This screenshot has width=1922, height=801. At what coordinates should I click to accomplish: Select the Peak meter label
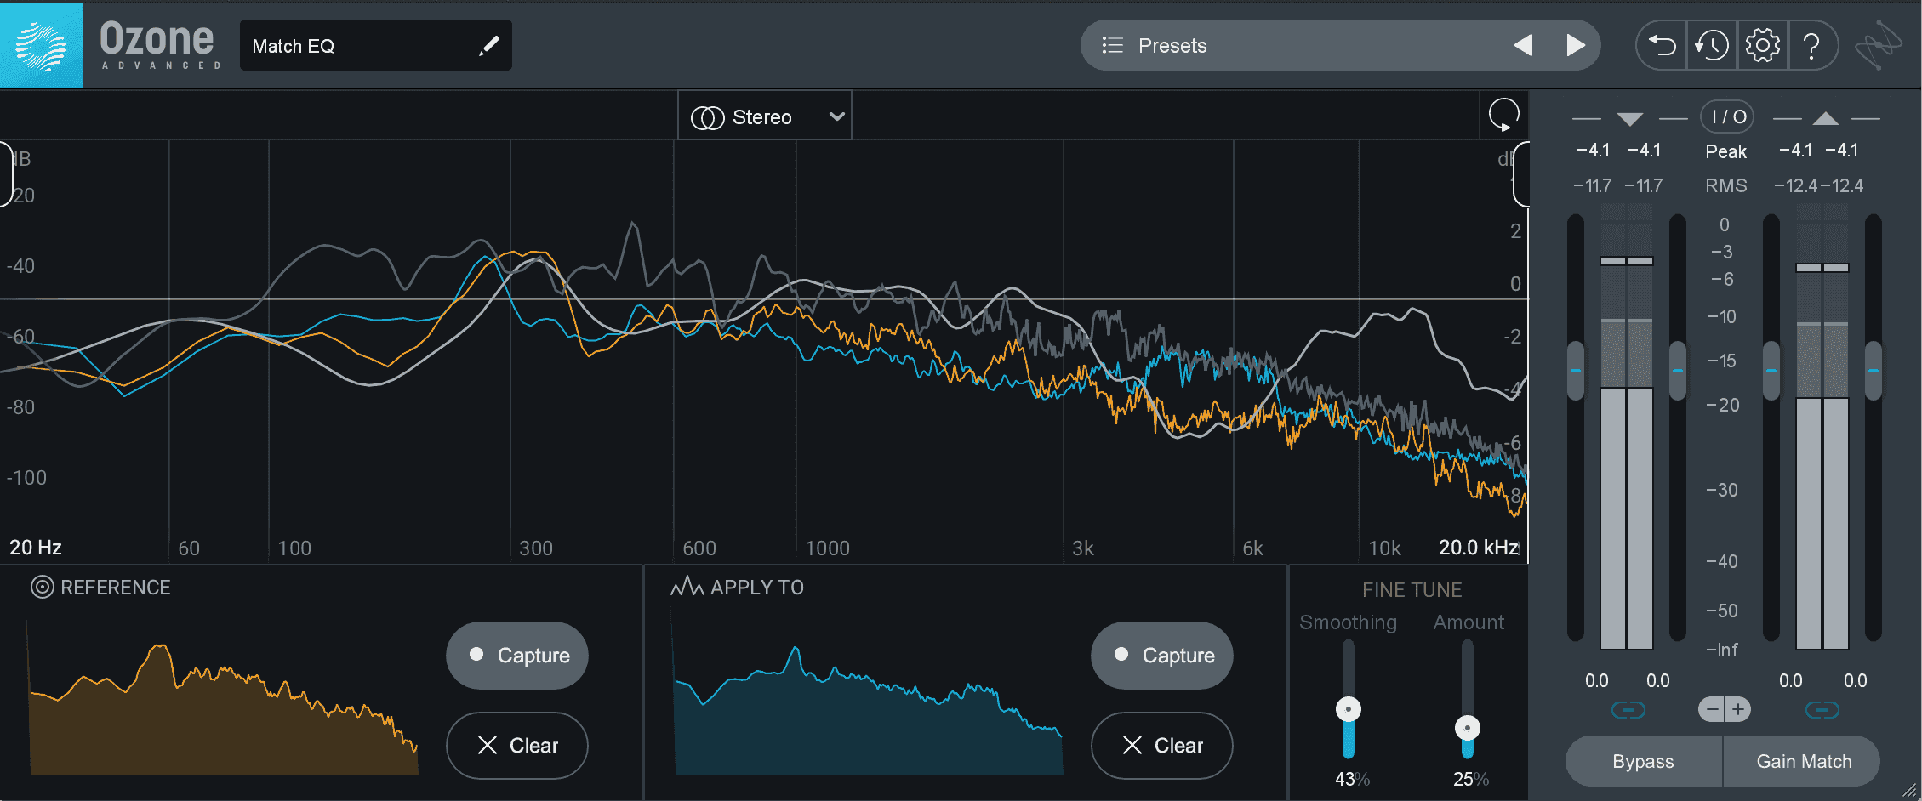pos(1725,151)
